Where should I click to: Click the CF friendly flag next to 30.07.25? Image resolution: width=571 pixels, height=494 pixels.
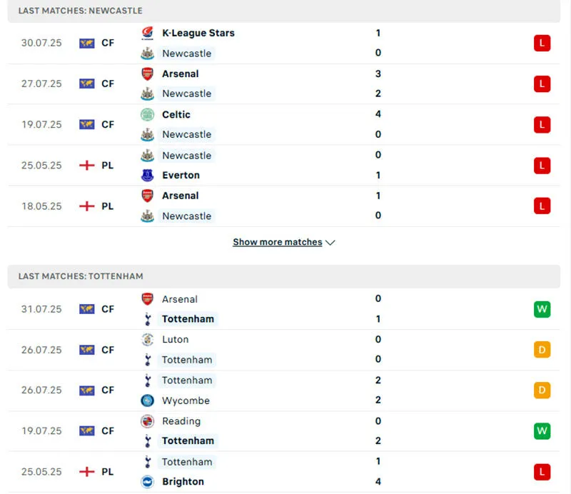click(x=87, y=43)
